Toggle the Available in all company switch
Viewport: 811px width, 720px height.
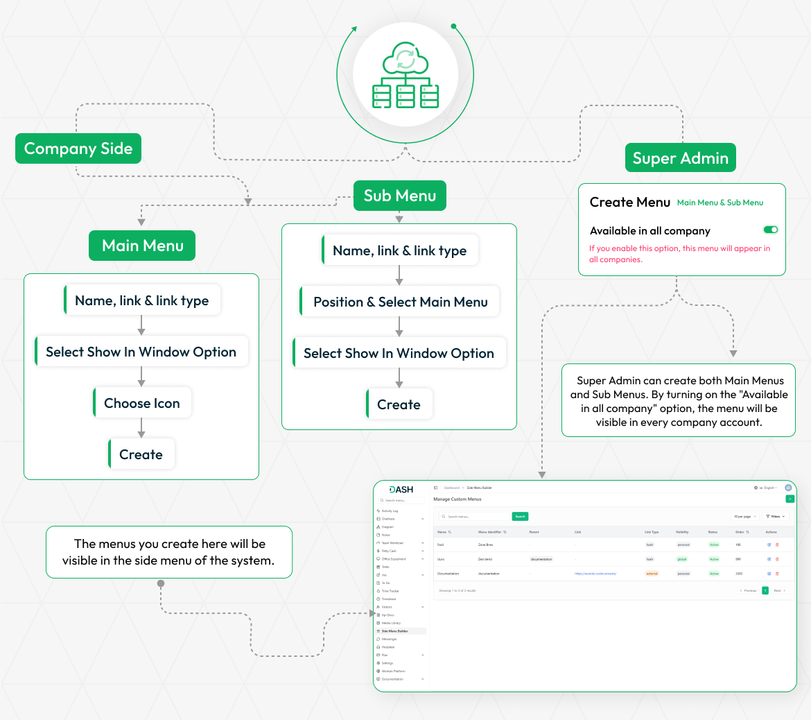click(771, 230)
